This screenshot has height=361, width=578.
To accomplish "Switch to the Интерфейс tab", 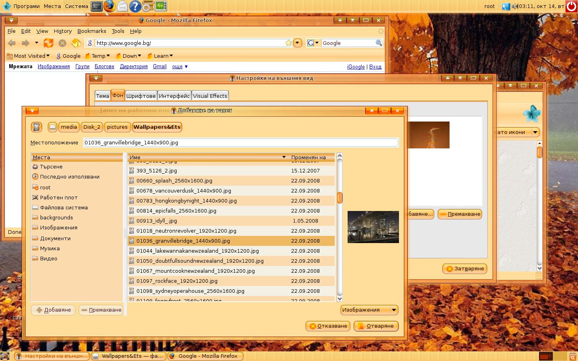I will click(x=174, y=96).
